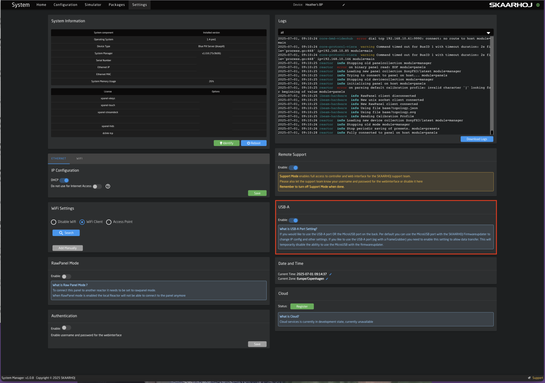Click System Manager version text in footer
Screen dimensions: 545x383
point(18,378)
